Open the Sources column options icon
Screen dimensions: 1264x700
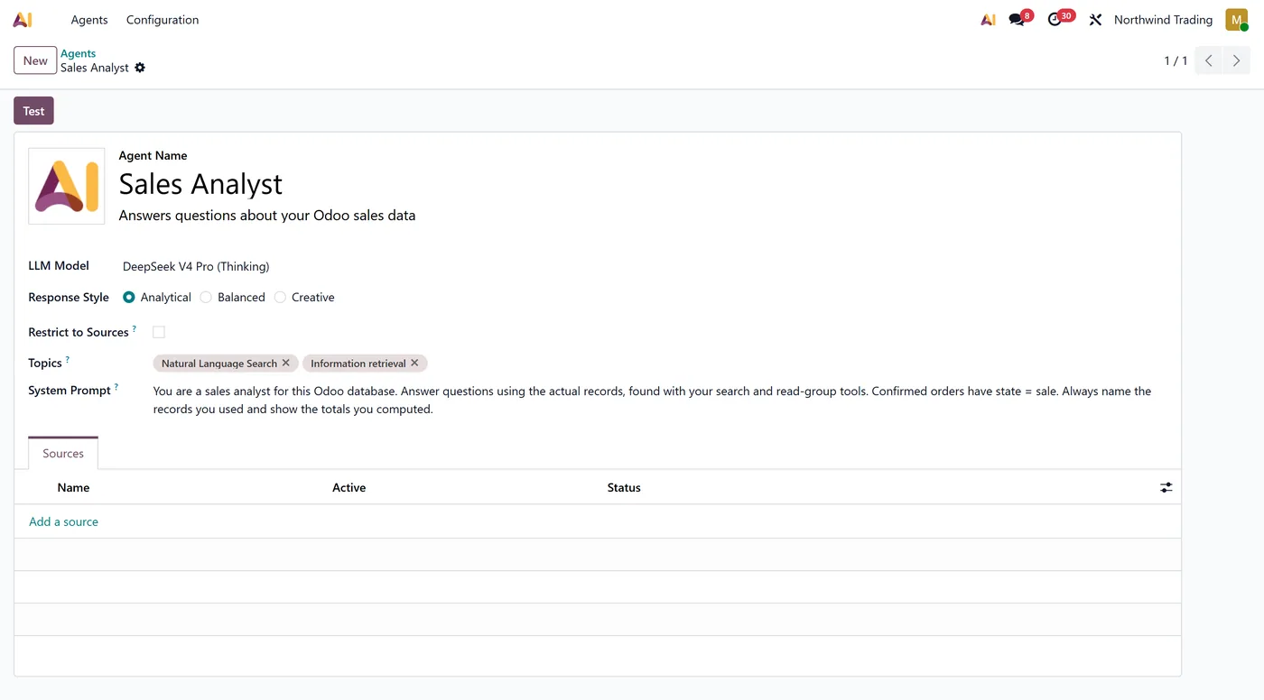click(x=1166, y=487)
